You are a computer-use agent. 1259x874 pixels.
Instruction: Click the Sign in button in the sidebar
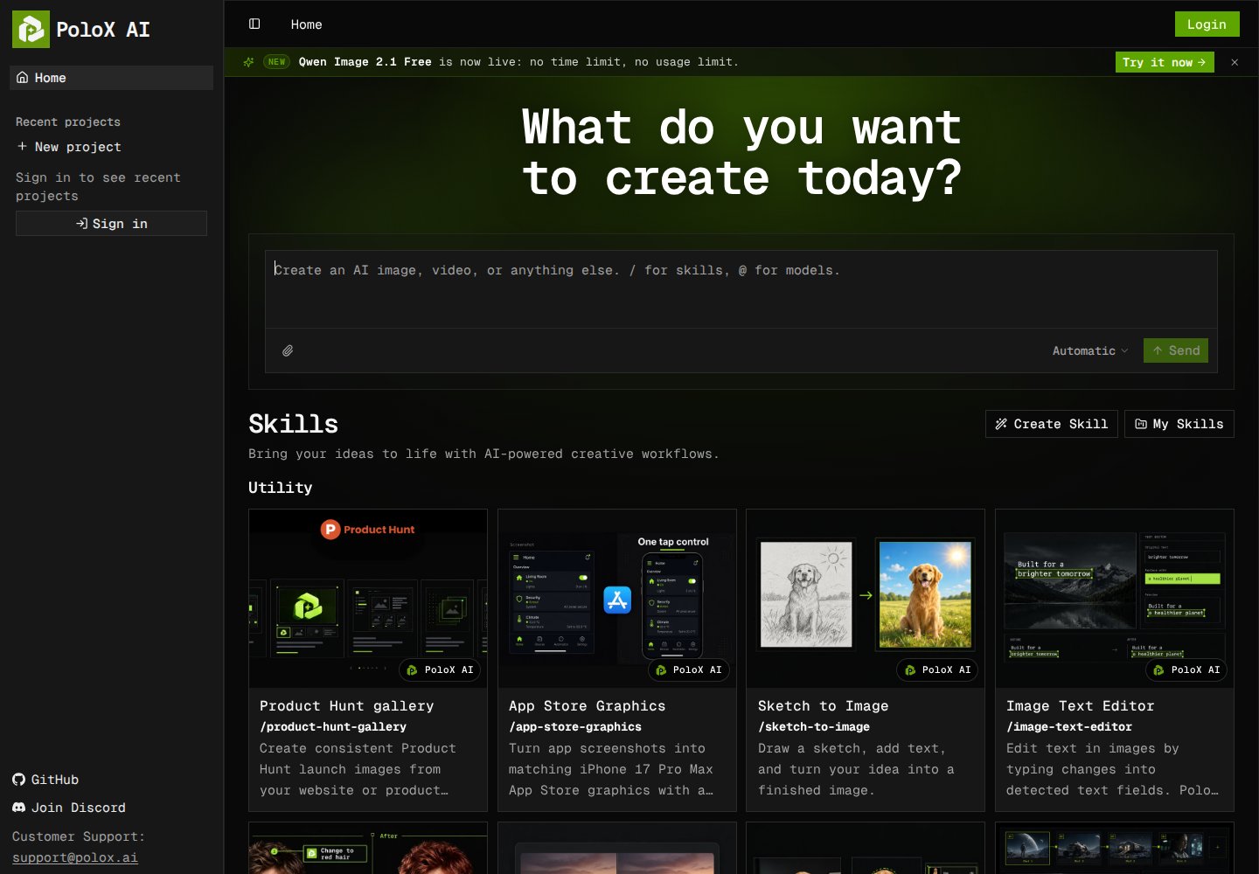pos(111,224)
